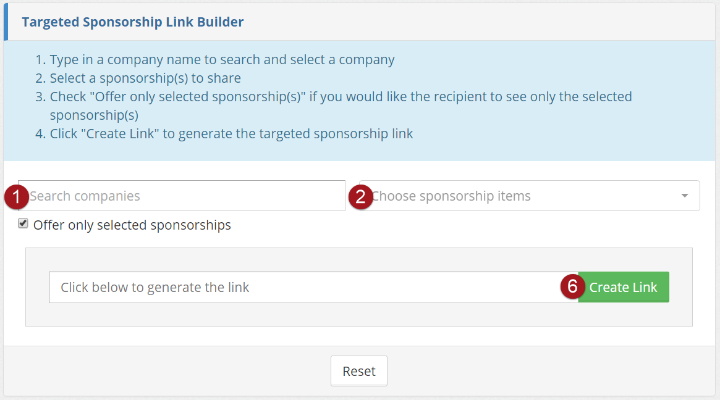Click the gray panel surrounding the link field

(358, 315)
